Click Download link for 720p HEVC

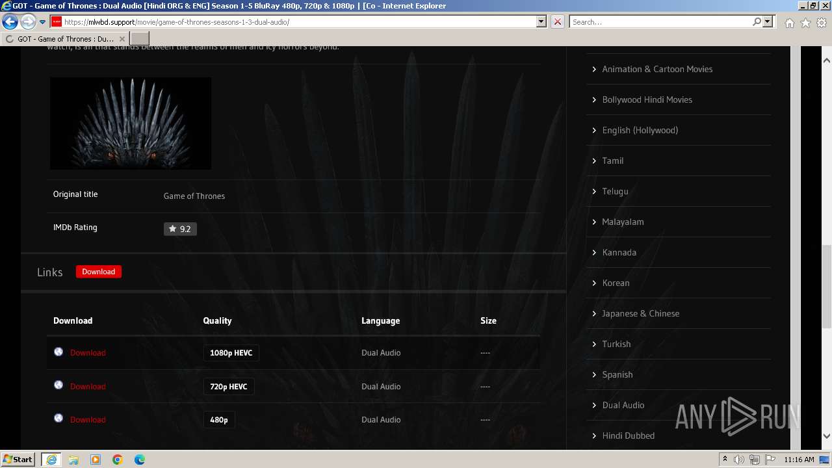pos(88,386)
